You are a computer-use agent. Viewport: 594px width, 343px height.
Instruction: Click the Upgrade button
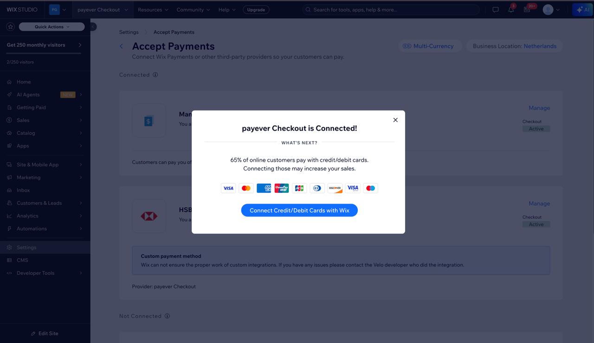(x=256, y=9)
